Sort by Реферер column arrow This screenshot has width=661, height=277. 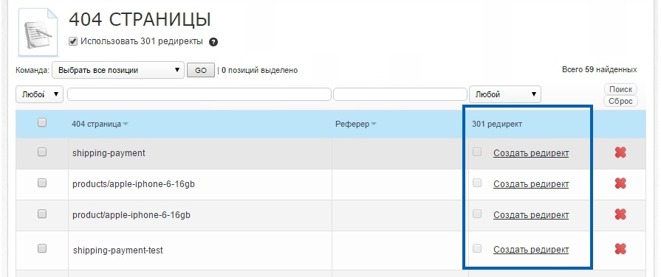[x=373, y=124]
